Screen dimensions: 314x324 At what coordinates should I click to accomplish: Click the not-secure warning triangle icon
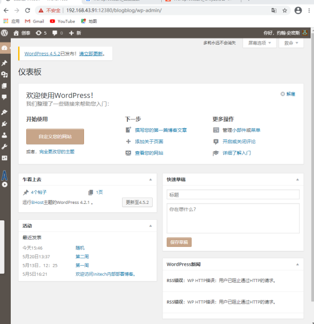pyautogui.click(x=41, y=10)
